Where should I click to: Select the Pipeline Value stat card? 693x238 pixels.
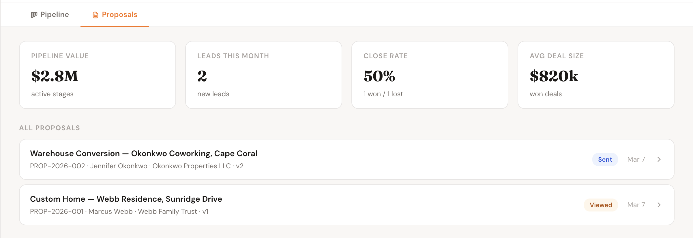click(x=98, y=75)
